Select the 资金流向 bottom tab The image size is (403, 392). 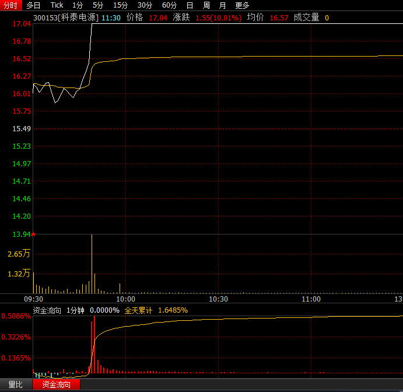pyautogui.click(x=57, y=384)
